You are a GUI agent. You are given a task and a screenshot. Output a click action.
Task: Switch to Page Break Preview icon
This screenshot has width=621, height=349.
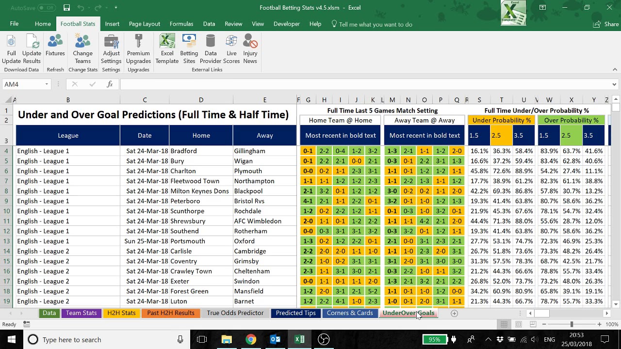pyautogui.click(x=533, y=324)
